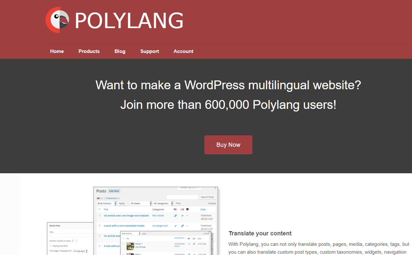Tick checkbox for 'a post with a non translated media'
The width and height of the screenshot is (412, 255).
[x=100, y=226]
